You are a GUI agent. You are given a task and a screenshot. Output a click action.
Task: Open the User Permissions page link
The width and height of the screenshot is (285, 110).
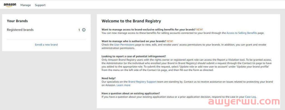124,45
